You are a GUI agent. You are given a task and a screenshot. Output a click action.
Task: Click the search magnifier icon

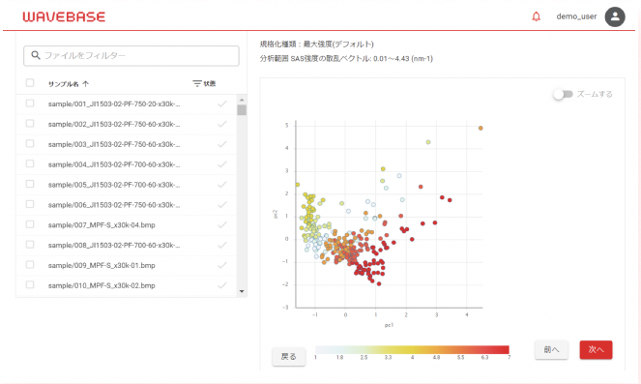36,55
